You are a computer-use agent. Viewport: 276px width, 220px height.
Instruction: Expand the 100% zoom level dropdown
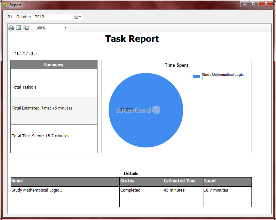[65, 28]
